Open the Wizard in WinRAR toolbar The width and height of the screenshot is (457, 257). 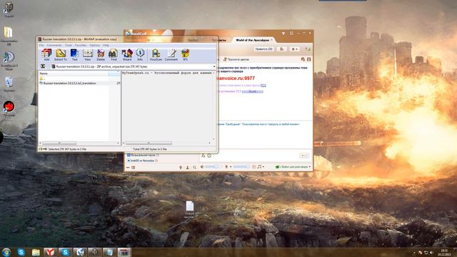(x=127, y=55)
